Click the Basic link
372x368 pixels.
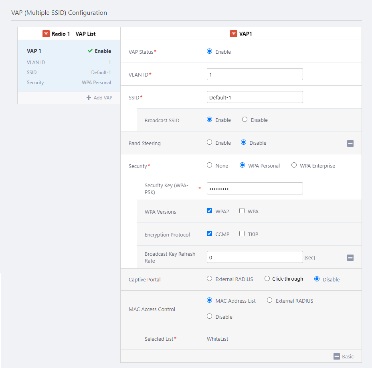pos(348,356)
